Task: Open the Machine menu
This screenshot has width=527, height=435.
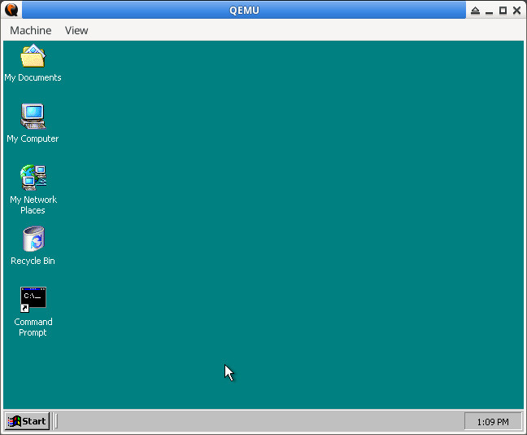Action: pyautogui.click(x=30, y=30)
